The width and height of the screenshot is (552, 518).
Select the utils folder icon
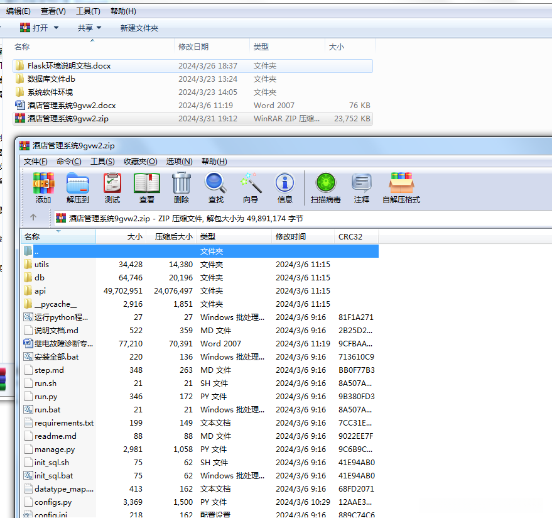coord(28,264)
